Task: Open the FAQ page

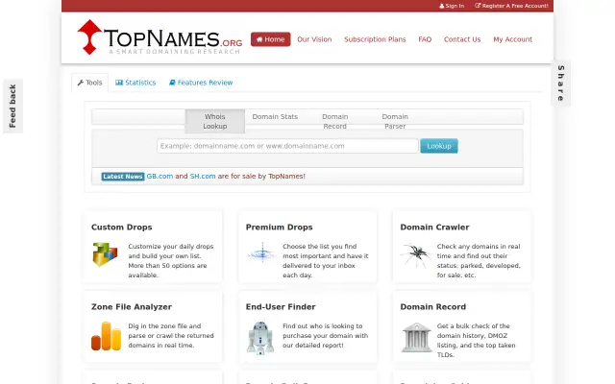Action: [425, 39]
